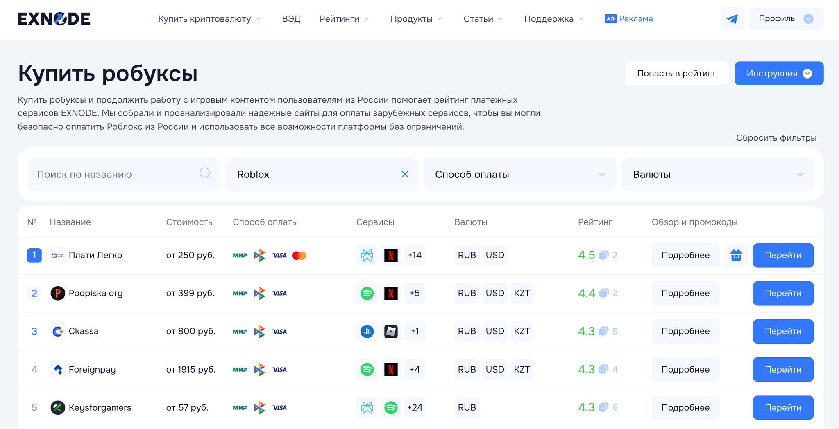Click Roblox service icon in Ckassa row
The image size is (839, 429).
click(391, 331)
